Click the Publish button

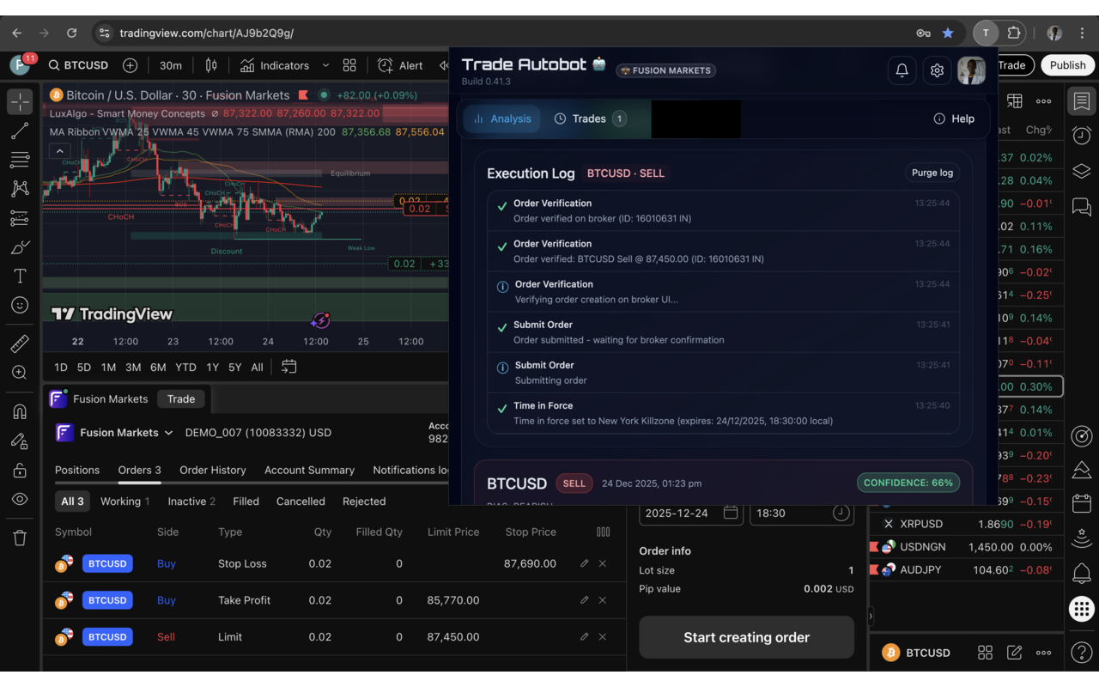1067,65
